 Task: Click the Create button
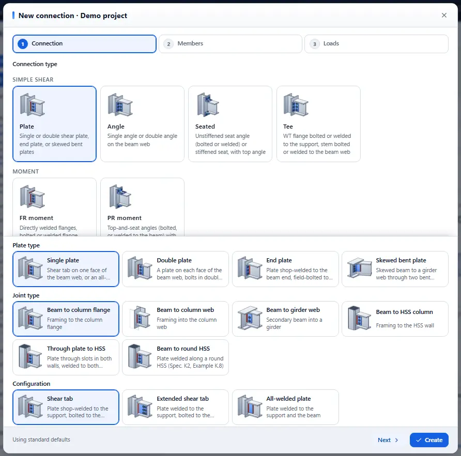[x=429, y=440]
